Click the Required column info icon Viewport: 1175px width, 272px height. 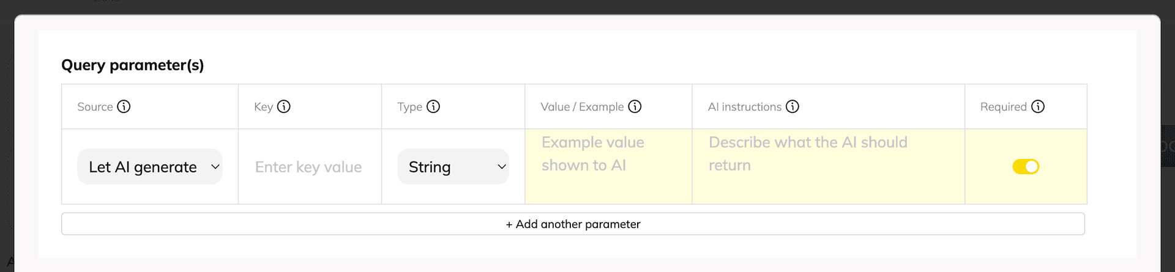pos(1038,106)
